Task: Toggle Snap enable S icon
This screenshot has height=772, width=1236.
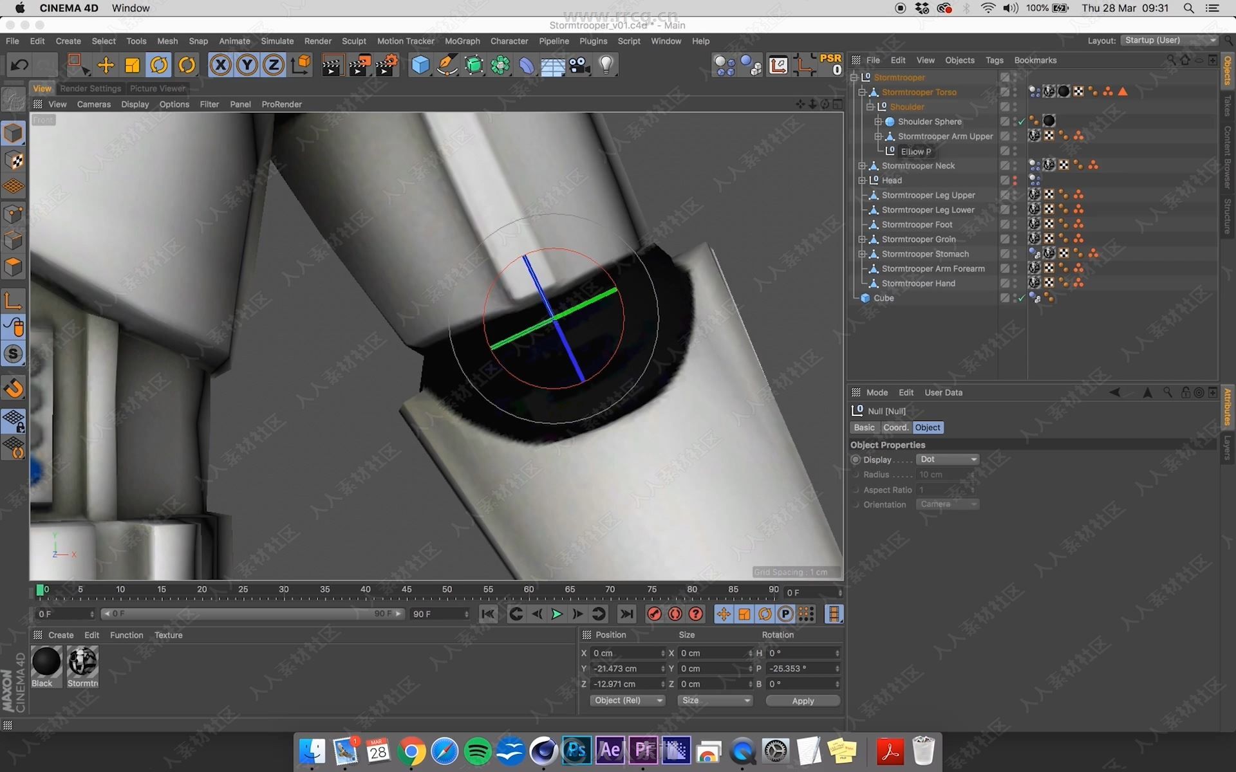Action: 14,354
